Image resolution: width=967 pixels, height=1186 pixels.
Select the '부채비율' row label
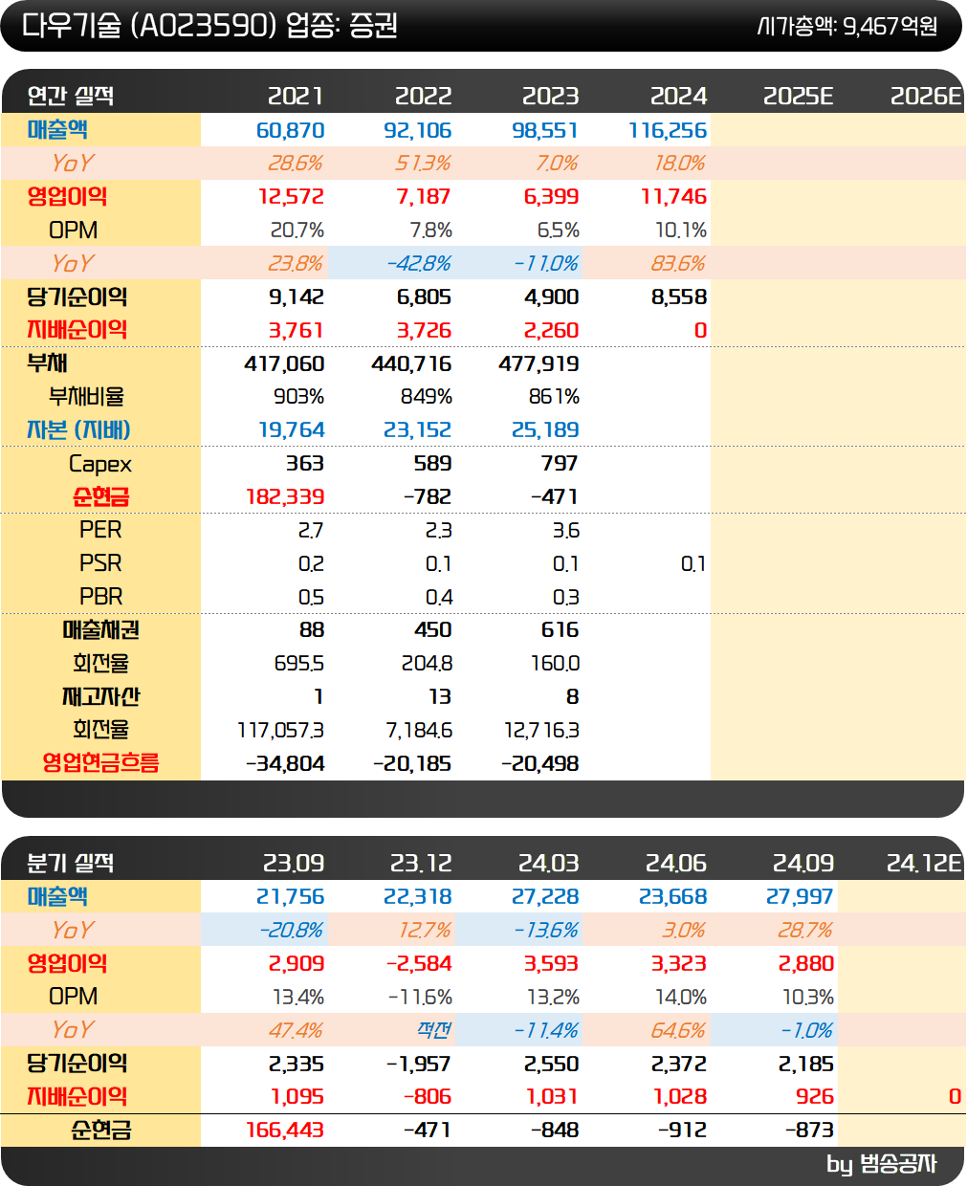(x=86, y=396)
